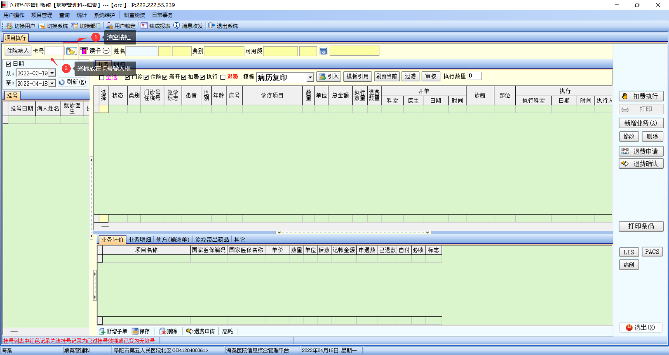Click the 过滤 filter button
669x355 pixels.
[410, 76]
